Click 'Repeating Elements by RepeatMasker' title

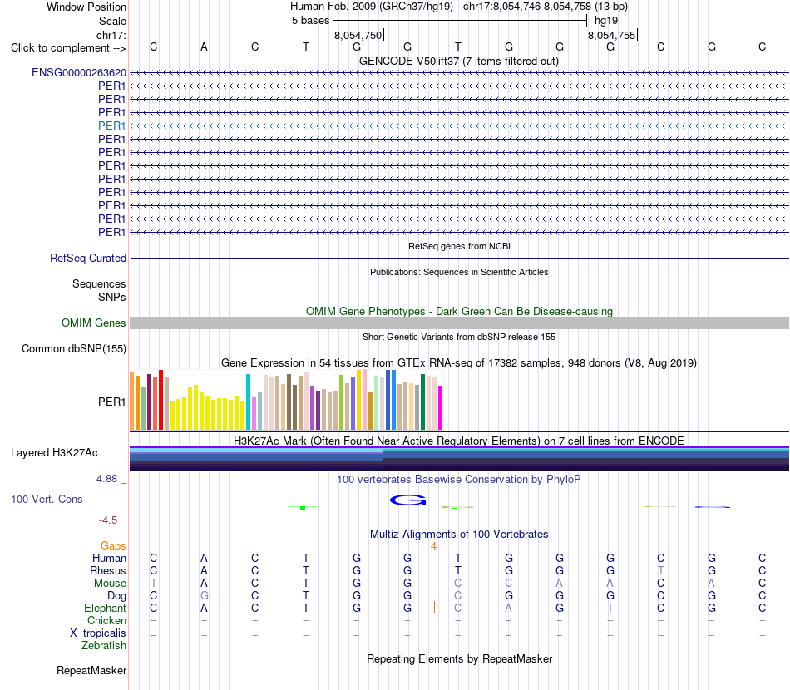(459, 658)
